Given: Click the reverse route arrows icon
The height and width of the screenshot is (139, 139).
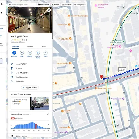Looking at the screenshot, I should [x=2, y=13].
